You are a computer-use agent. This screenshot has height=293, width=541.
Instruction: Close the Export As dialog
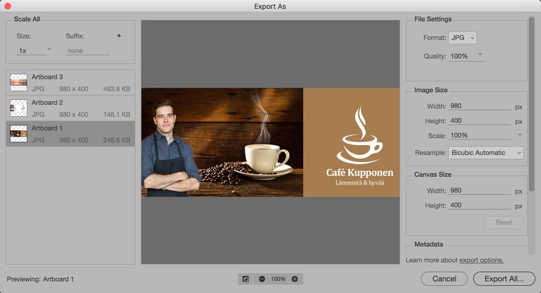coord(8,6)
